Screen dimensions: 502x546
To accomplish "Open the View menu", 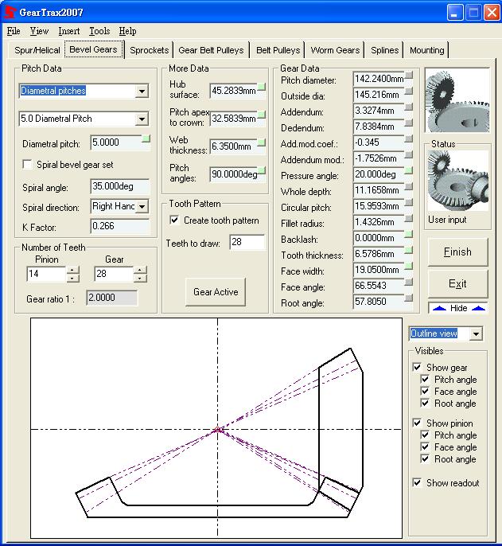I will [39, 31].
